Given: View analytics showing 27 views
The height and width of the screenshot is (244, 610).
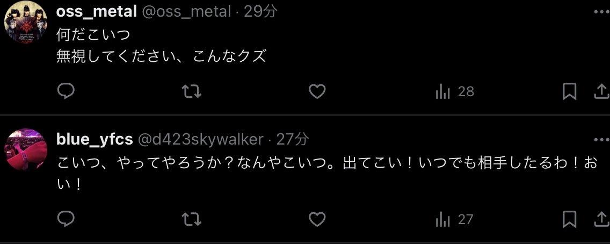Looking at the screenshot, I should pyautogui.click(x=454, y=220).
